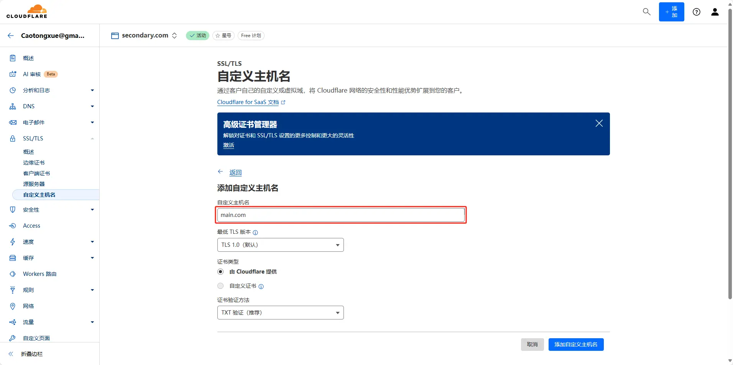
Task: Open the help question mark icon
Action: click(697, 12)
